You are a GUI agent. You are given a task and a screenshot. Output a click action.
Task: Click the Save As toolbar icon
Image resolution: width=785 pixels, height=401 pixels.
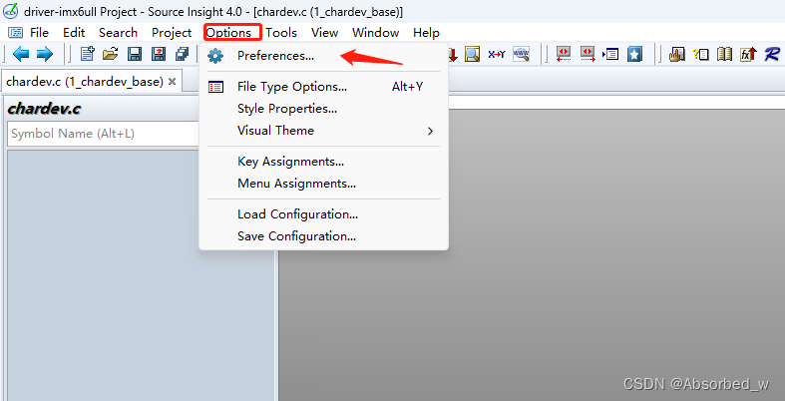[x=159, y=54]
